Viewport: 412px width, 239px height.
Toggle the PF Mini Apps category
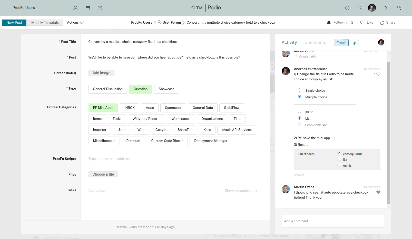click(103, 108)
